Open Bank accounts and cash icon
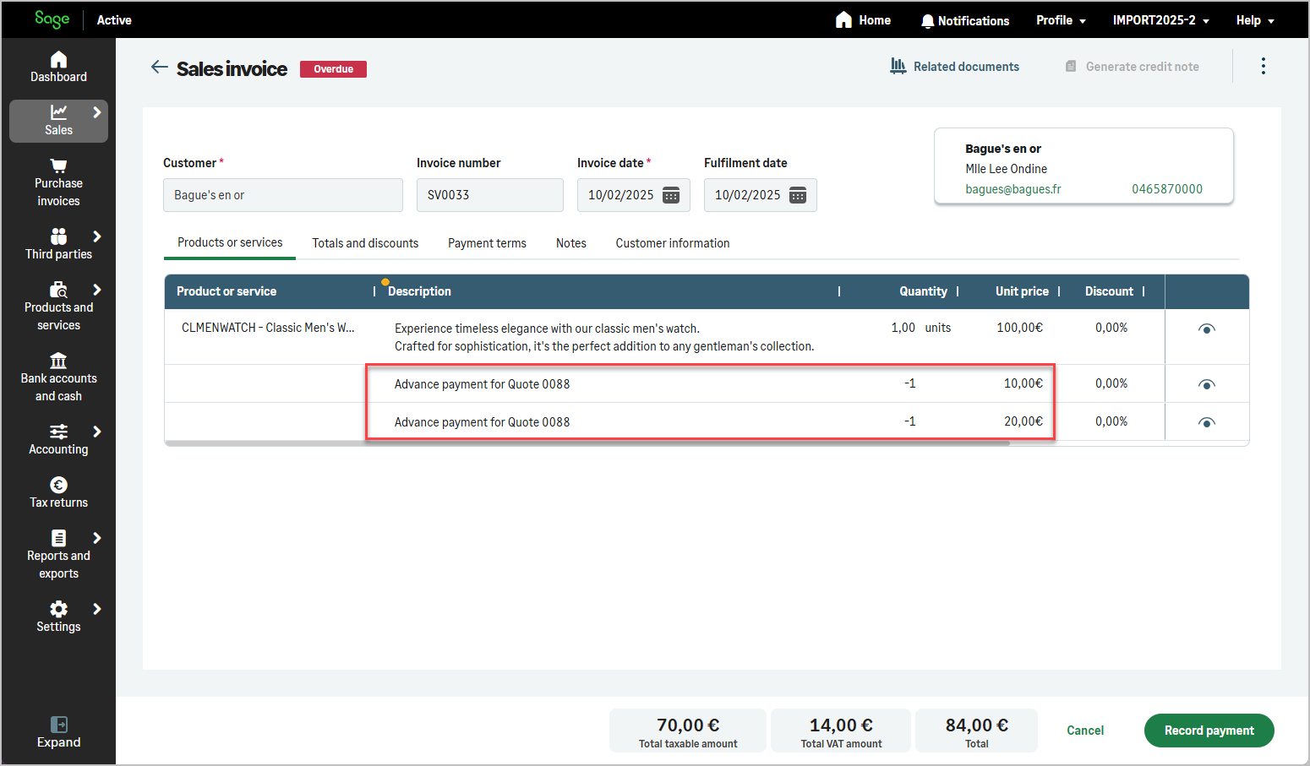The image size is (1310, 766). coord(58,361)
